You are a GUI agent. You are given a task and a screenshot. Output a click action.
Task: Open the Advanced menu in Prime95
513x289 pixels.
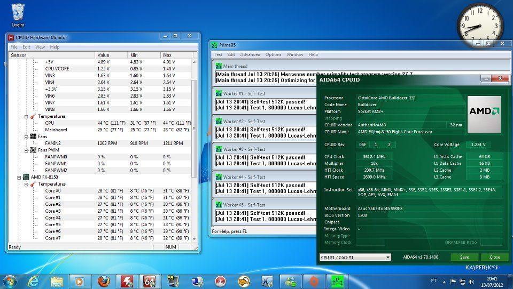[x=250, y=54]
